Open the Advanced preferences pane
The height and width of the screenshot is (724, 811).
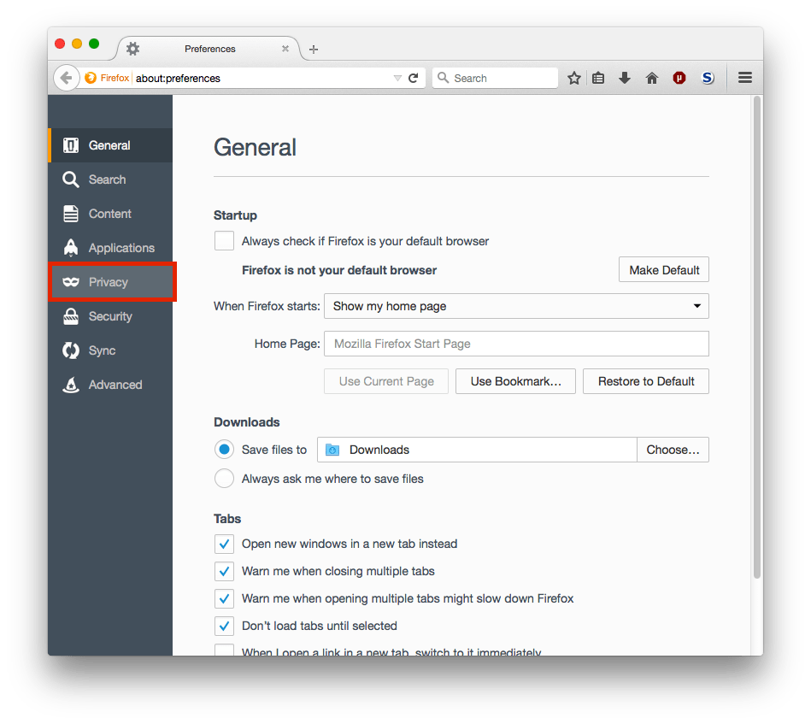110,385
